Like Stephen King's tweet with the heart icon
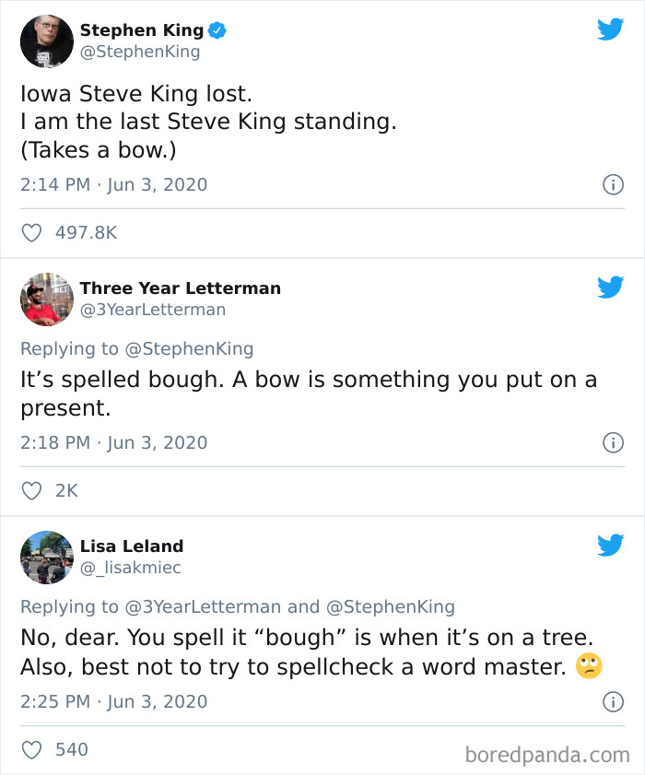 31,233
